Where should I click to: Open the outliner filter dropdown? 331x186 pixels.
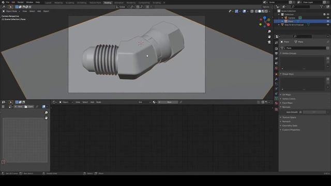point(322,7)
